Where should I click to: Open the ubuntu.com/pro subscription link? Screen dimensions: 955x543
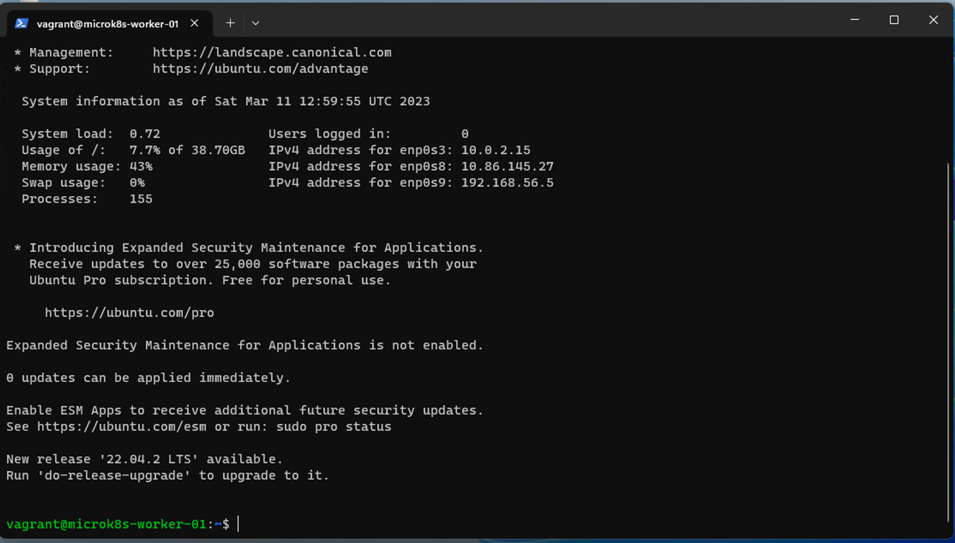(x=129, y=312)
